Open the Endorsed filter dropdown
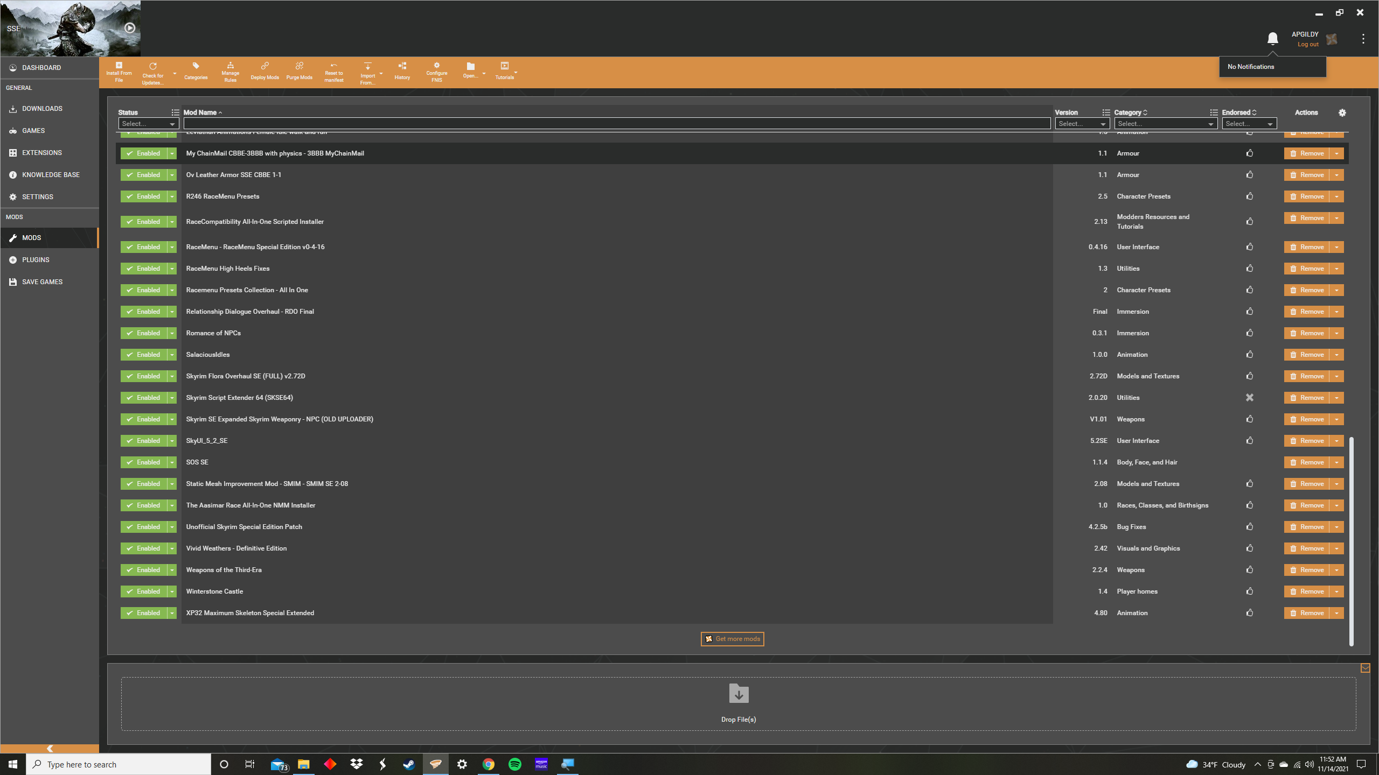 [1249, 124]
